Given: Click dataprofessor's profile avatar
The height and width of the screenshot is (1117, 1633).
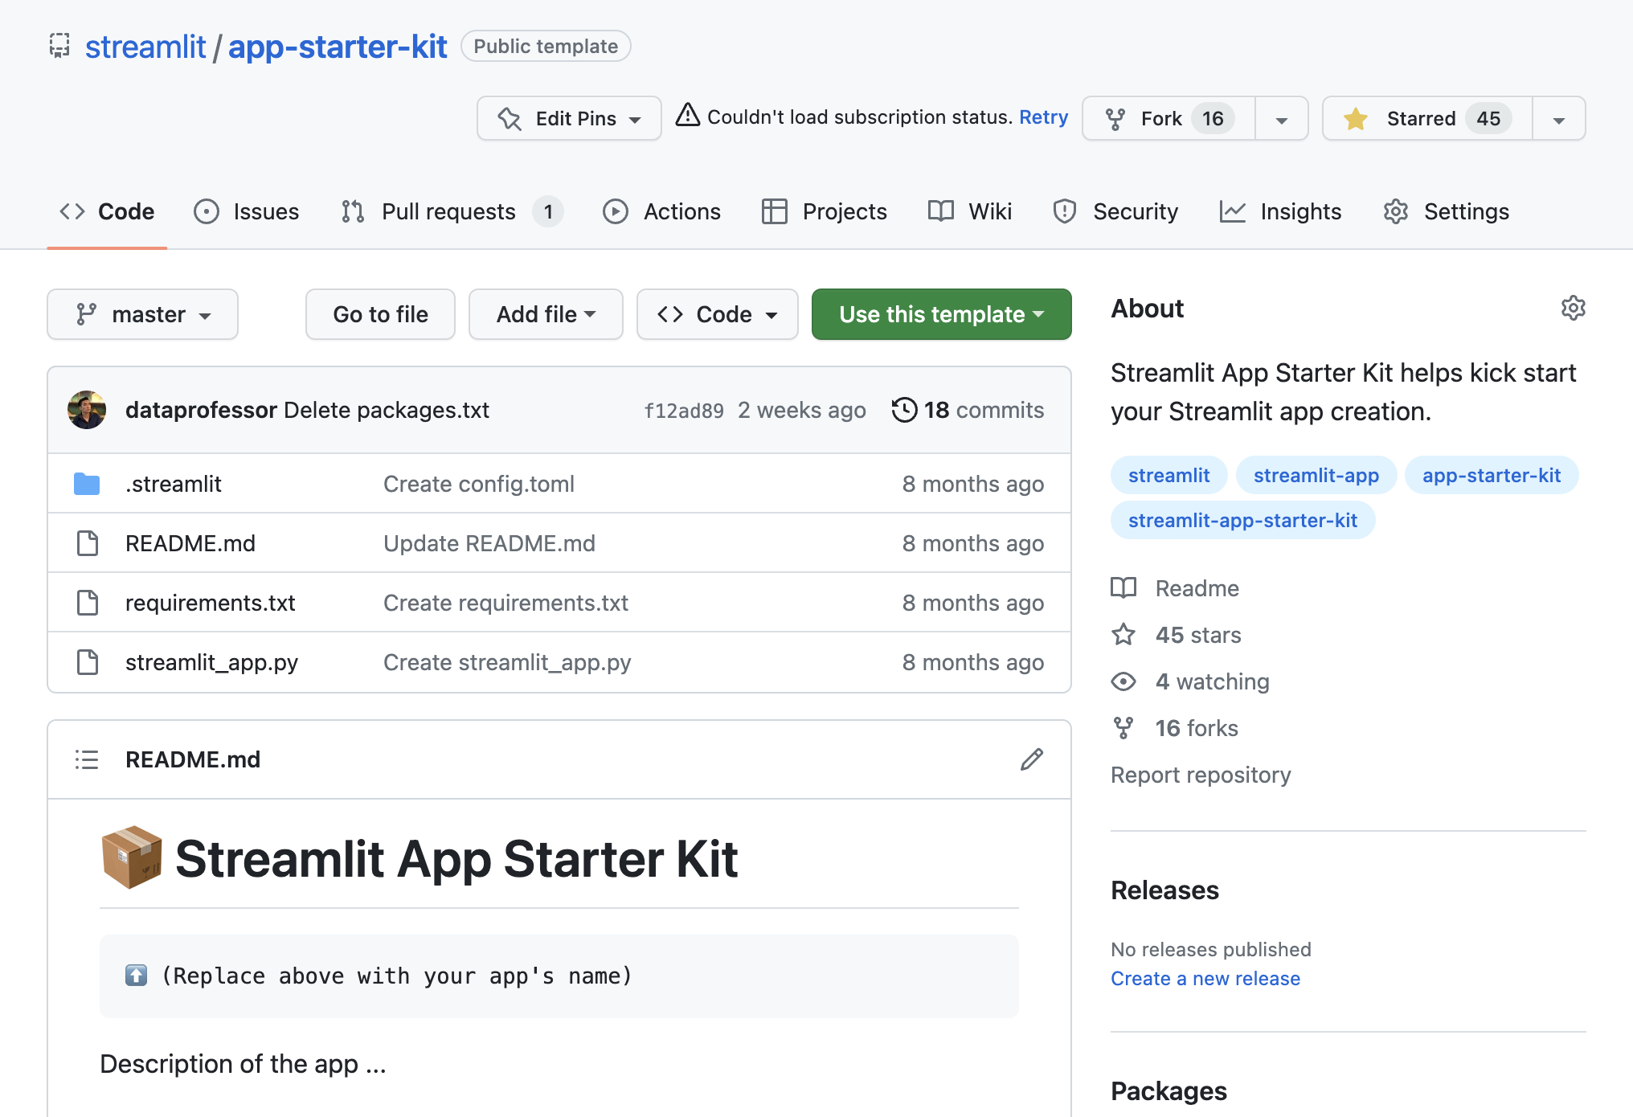Looking at the screenshot, I should tap(86, 410).
